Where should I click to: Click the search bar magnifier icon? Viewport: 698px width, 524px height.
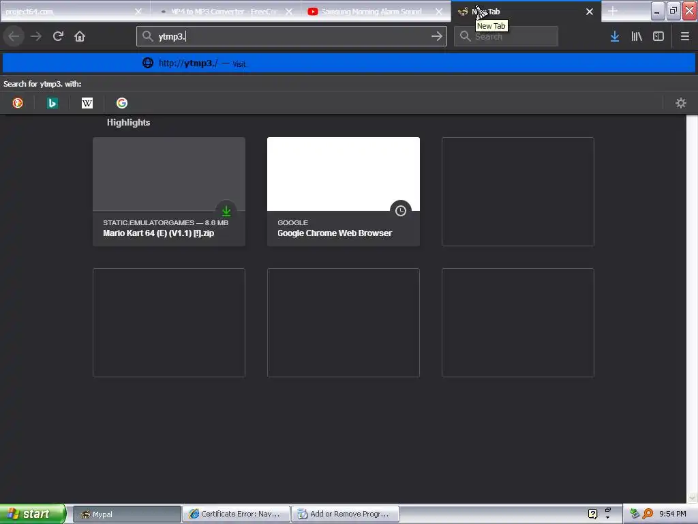click(x=465, y=37)
